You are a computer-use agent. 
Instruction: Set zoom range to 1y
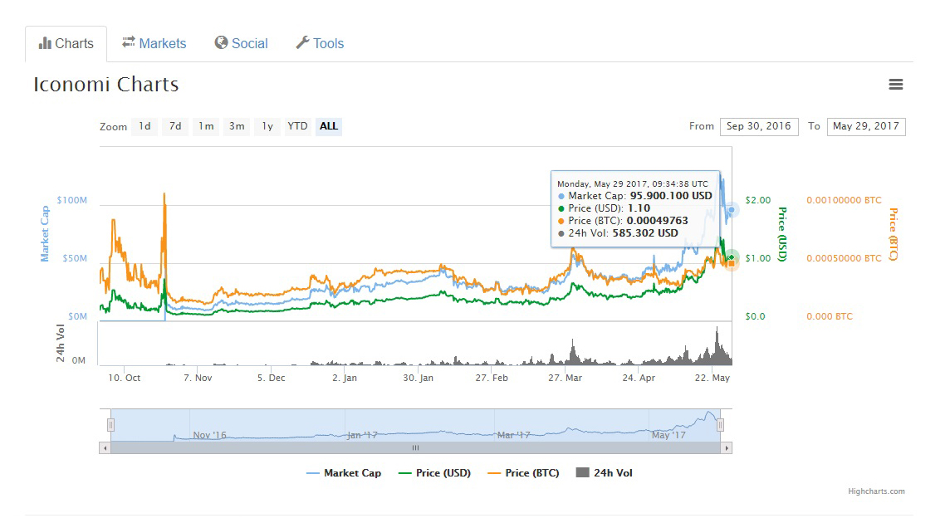[267, 126]
